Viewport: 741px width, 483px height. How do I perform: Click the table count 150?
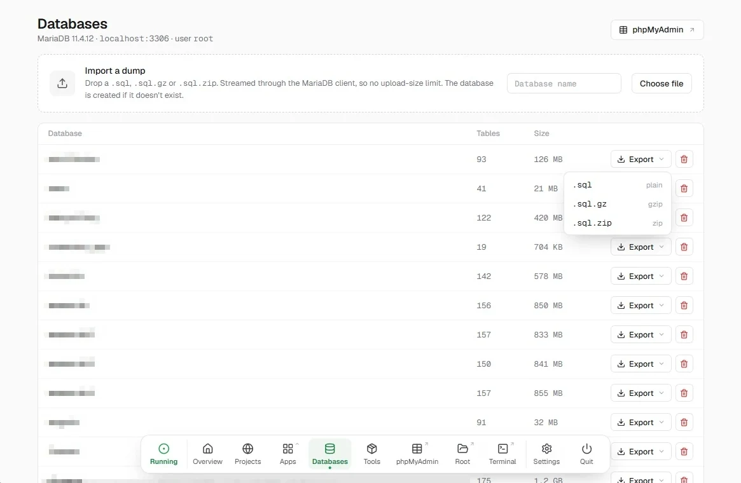[x=483, y=365]
